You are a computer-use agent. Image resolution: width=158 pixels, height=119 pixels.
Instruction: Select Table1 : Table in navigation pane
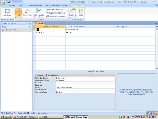[16, 30]
